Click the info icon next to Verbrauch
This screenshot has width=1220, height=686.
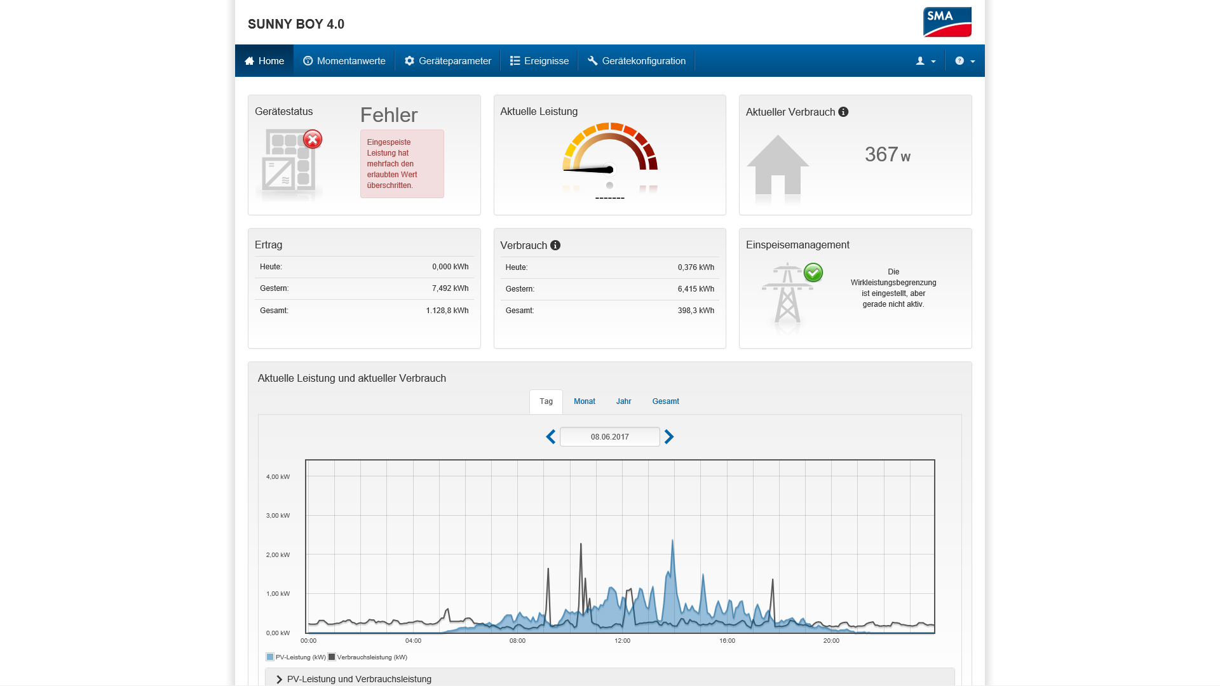(x=555, y=245)
